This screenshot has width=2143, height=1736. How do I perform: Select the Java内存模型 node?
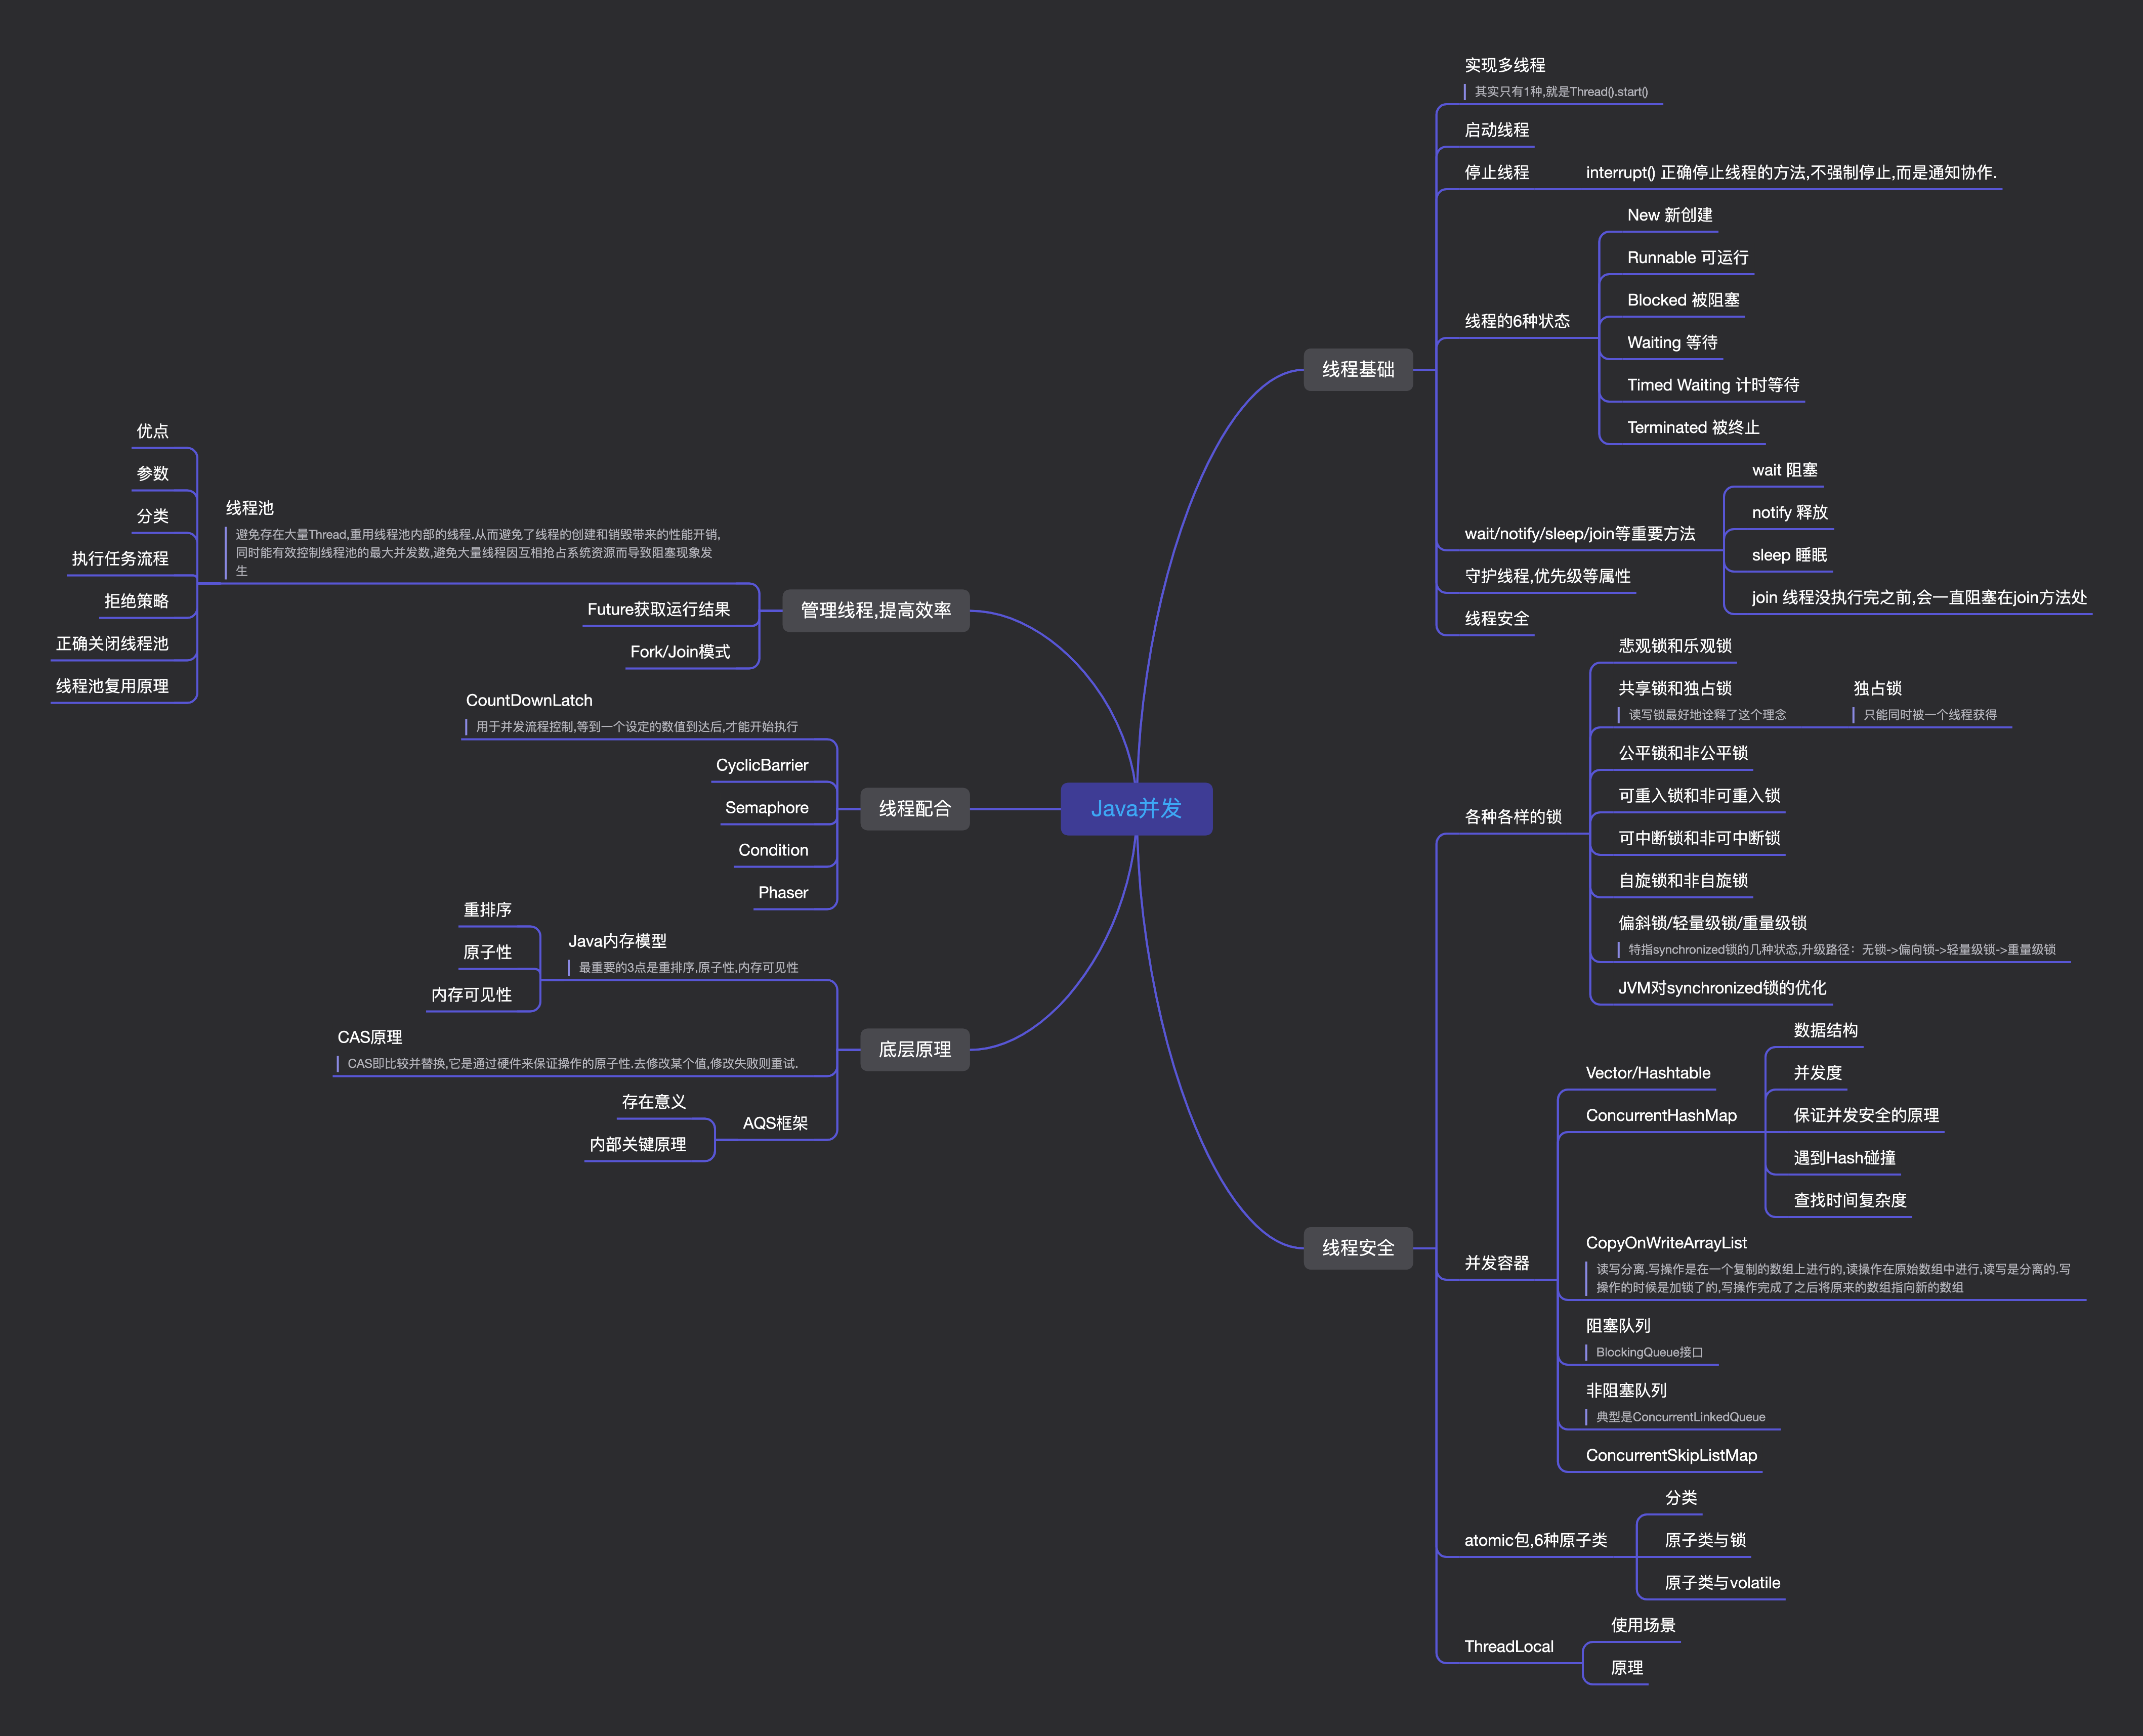[616, 941]
